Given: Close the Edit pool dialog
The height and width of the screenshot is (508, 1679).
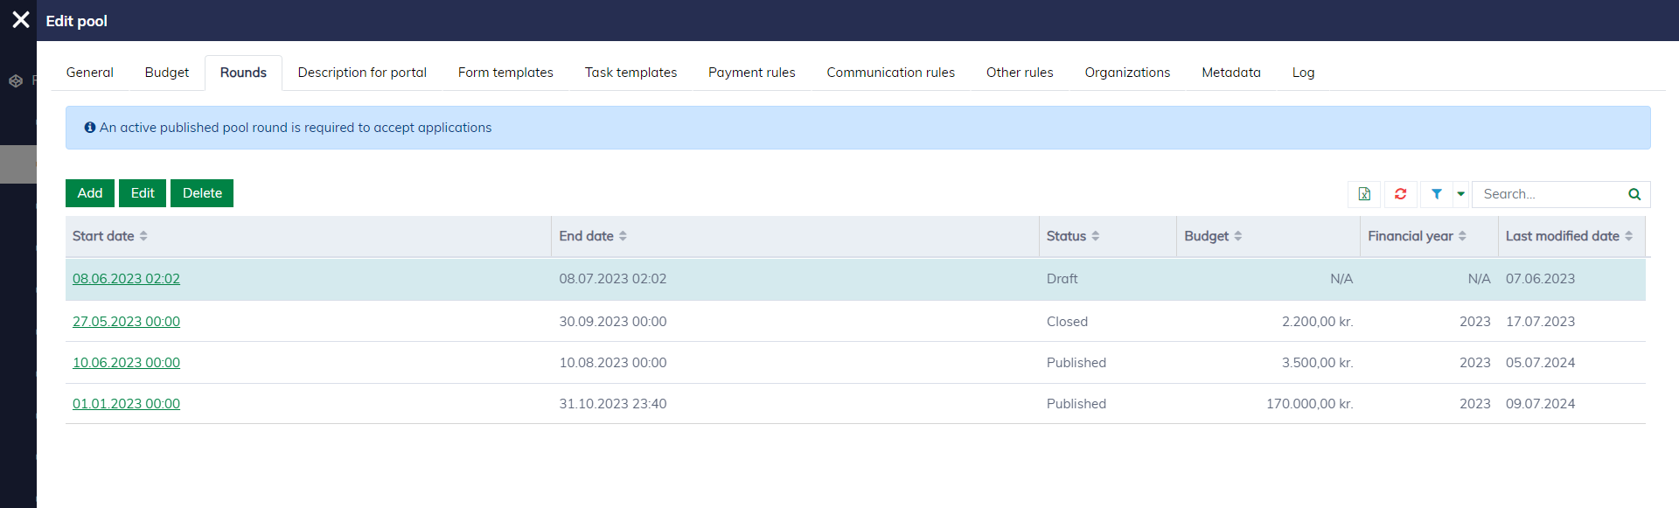Looking at the screenshot, I should tap(21, 20).
